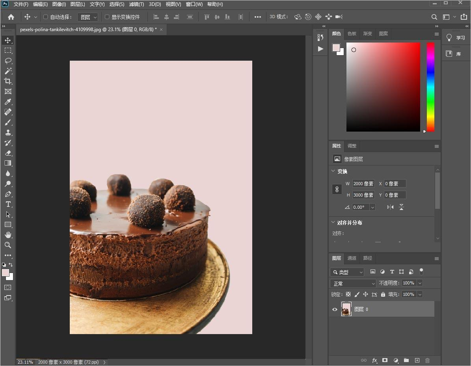Select the Lasso tool

(x=8, y=61)
